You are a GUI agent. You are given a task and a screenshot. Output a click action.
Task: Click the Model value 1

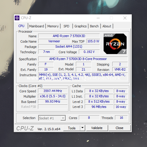(83, 64)
